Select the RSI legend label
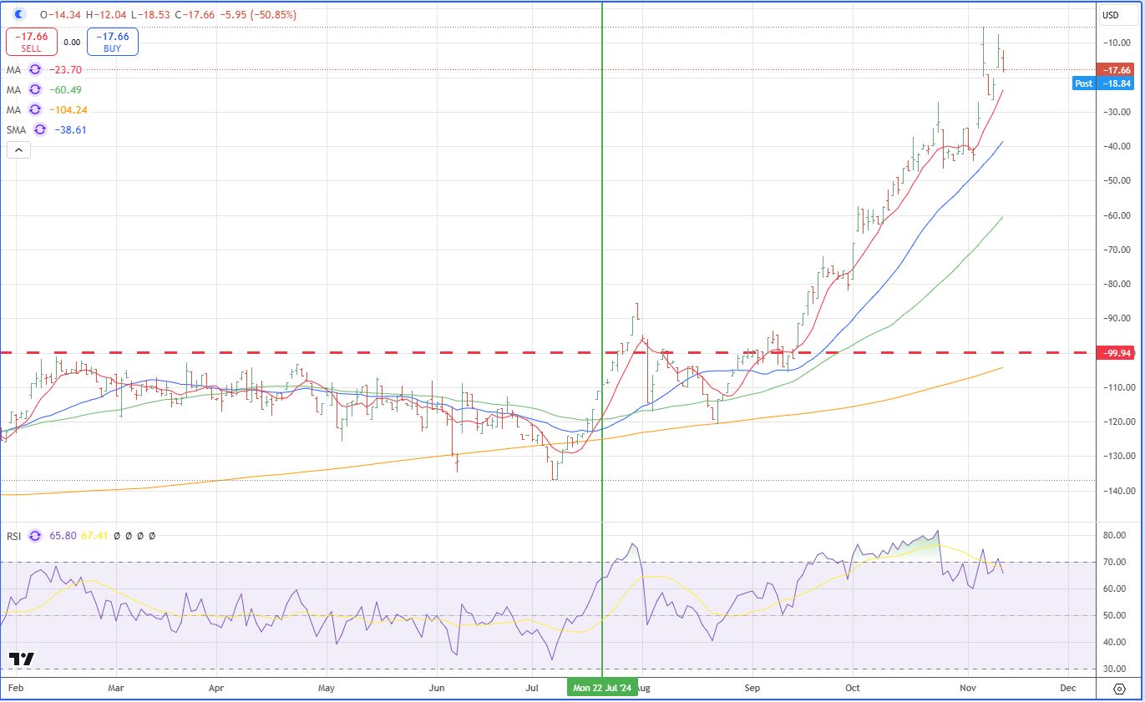The height and width of the screenshot is (702, 1145). click(15, 535)
